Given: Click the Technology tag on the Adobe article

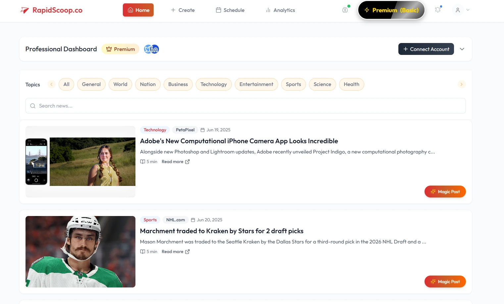Looking at the screenshot, I should [155, 130].
